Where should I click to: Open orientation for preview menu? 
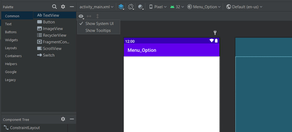coord(131,7)
